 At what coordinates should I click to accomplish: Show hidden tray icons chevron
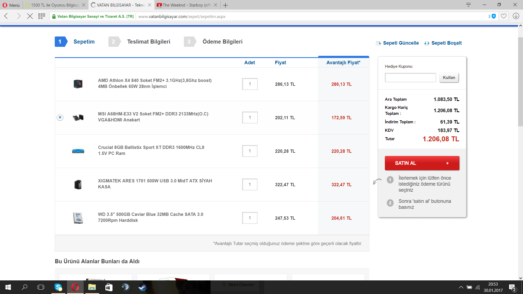tap(461, 287)
